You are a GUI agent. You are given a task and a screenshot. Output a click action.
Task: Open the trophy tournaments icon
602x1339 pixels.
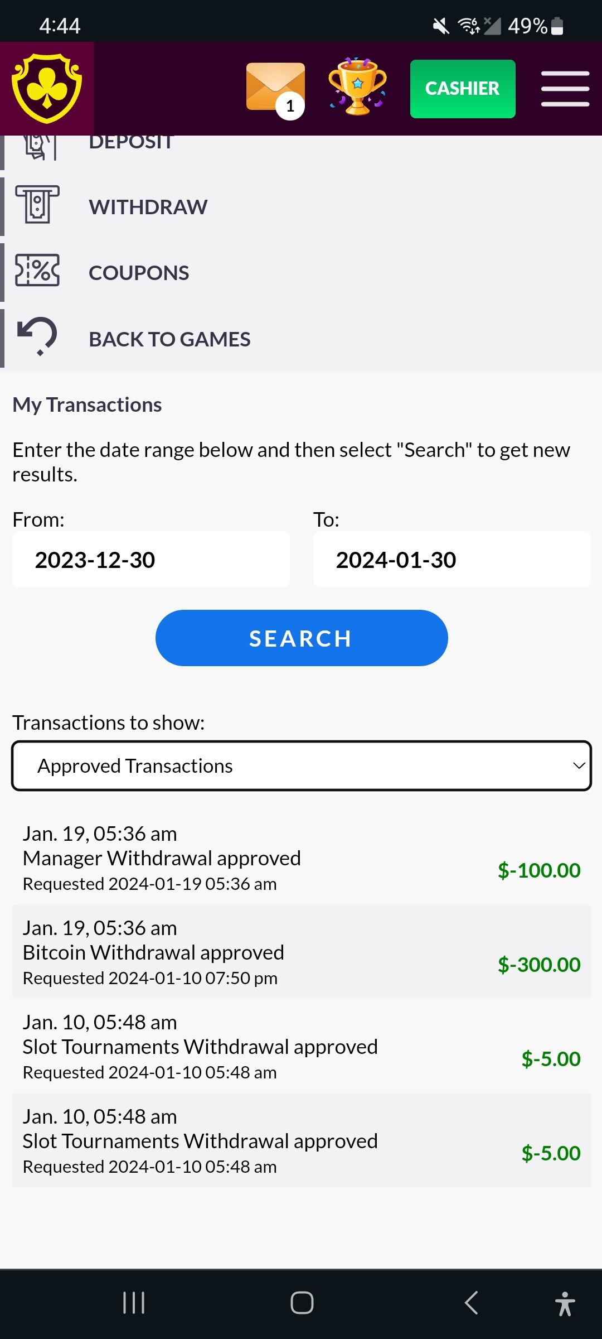357,87
